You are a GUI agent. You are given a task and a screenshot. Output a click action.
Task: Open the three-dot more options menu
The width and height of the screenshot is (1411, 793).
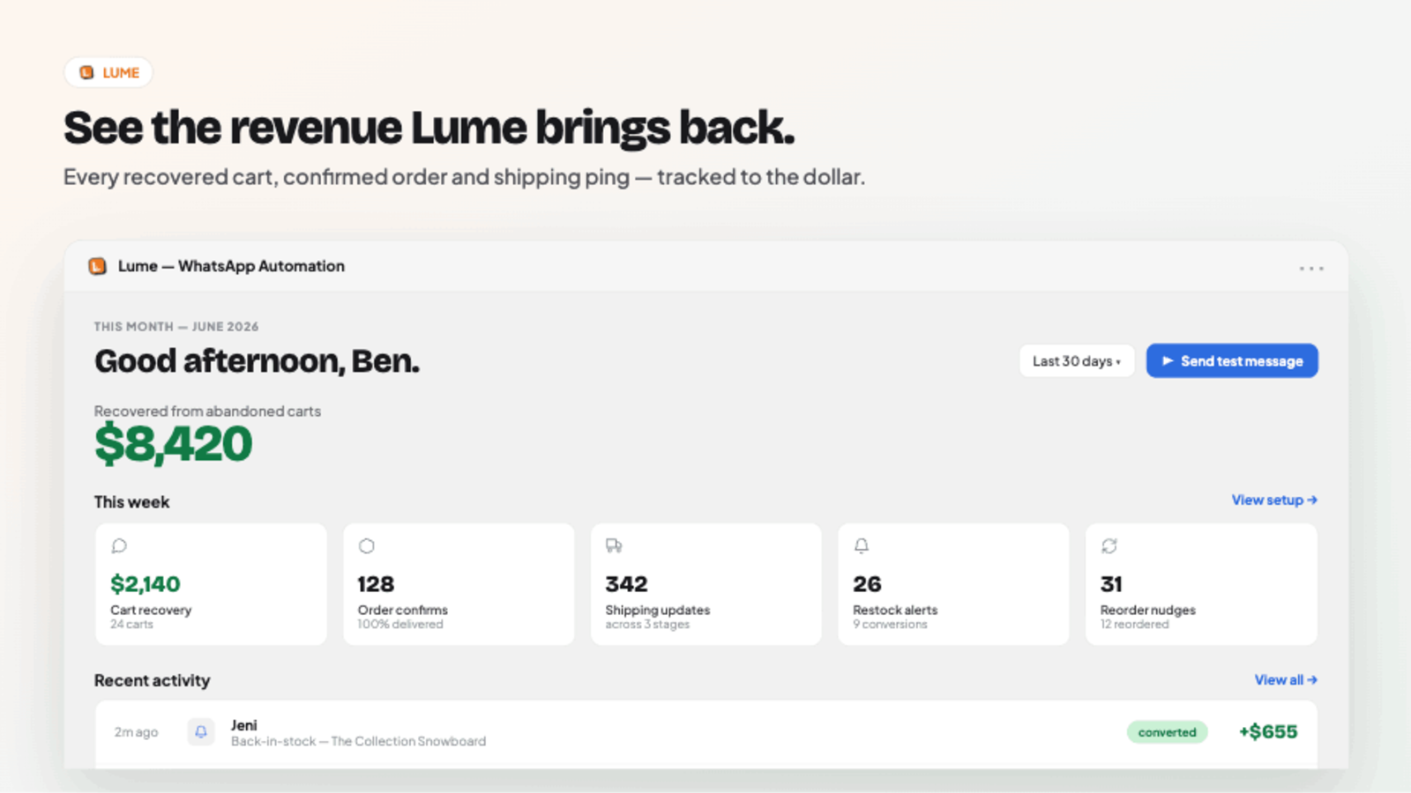pyautogui.click(x=1311, y=268)
